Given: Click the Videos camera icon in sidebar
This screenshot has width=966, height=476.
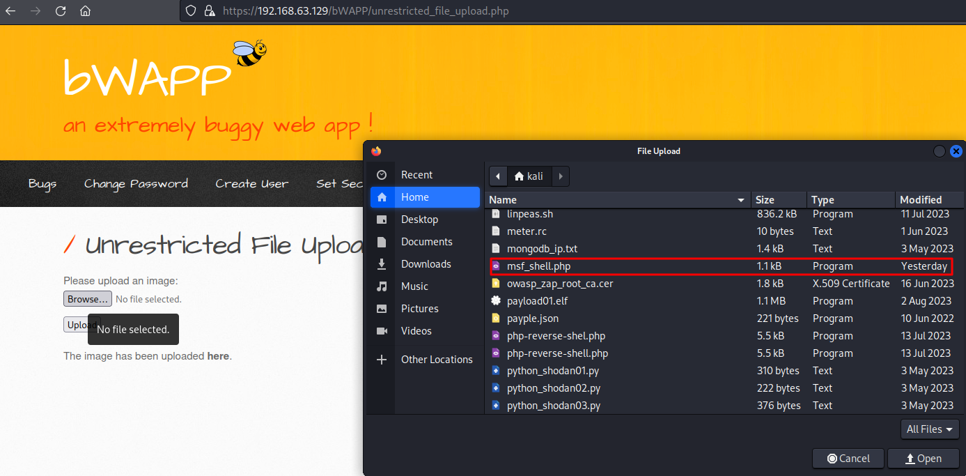Looking at the screenshot, I should click(x=382, y=331).
